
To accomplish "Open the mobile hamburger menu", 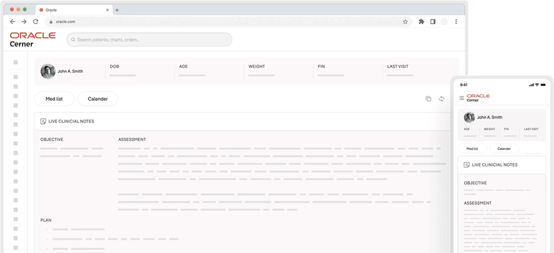I will (x=462, y=98).
